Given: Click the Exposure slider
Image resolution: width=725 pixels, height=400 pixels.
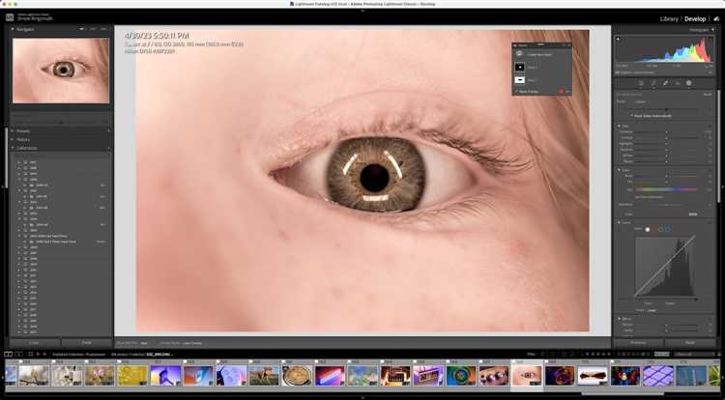Looking at the screenshot, I should tap(666, 132).
